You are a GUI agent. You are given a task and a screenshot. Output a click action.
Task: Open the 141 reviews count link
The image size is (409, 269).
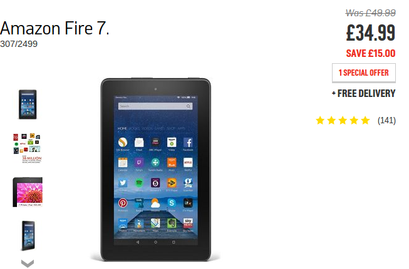pos(386,120)
